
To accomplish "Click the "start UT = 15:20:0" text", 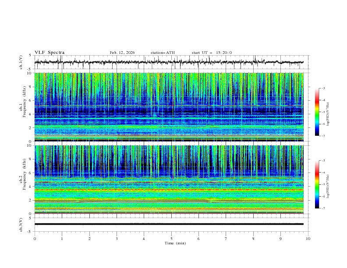I will coord(212,53).
